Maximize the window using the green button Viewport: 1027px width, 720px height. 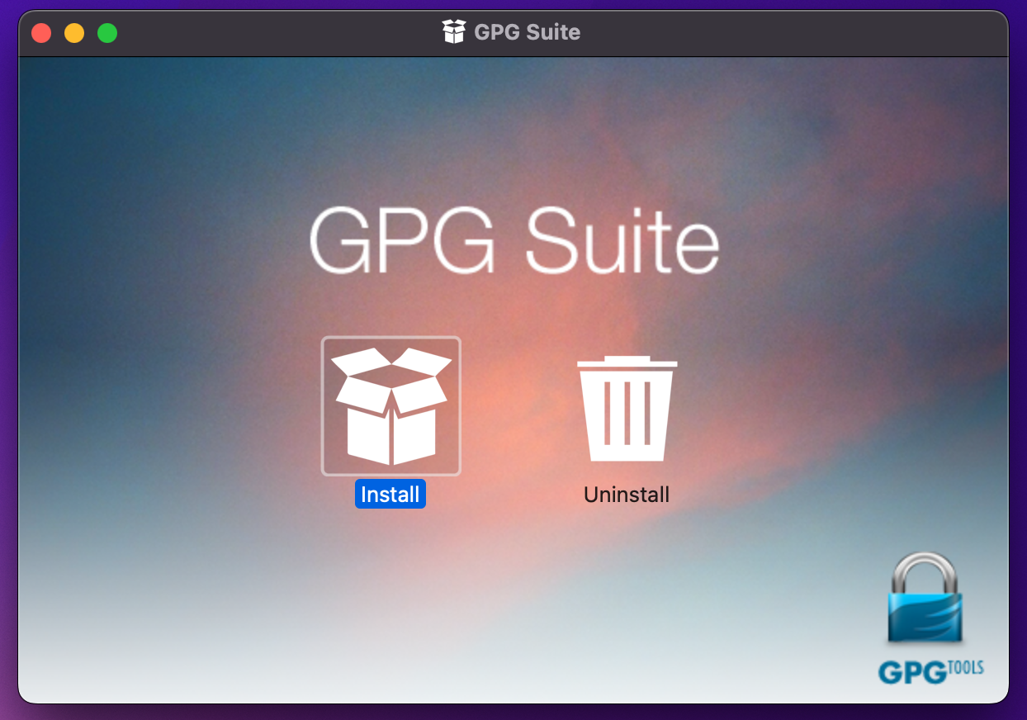(107, 33)
